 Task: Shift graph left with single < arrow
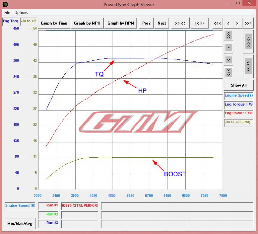228,23
